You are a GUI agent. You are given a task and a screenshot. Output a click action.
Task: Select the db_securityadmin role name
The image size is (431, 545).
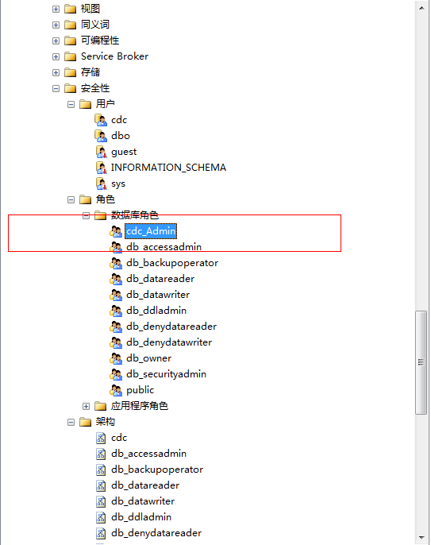(167, 375)
